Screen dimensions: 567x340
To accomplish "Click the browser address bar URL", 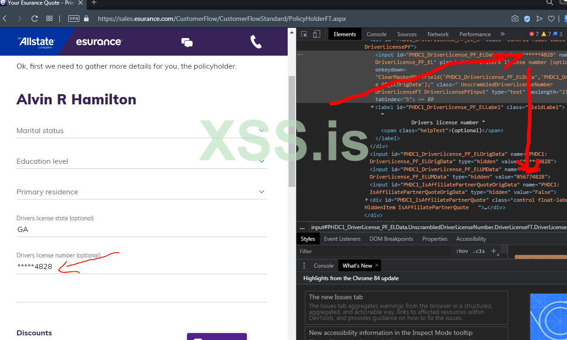I will pyautogui.click(x=222, y=19).
